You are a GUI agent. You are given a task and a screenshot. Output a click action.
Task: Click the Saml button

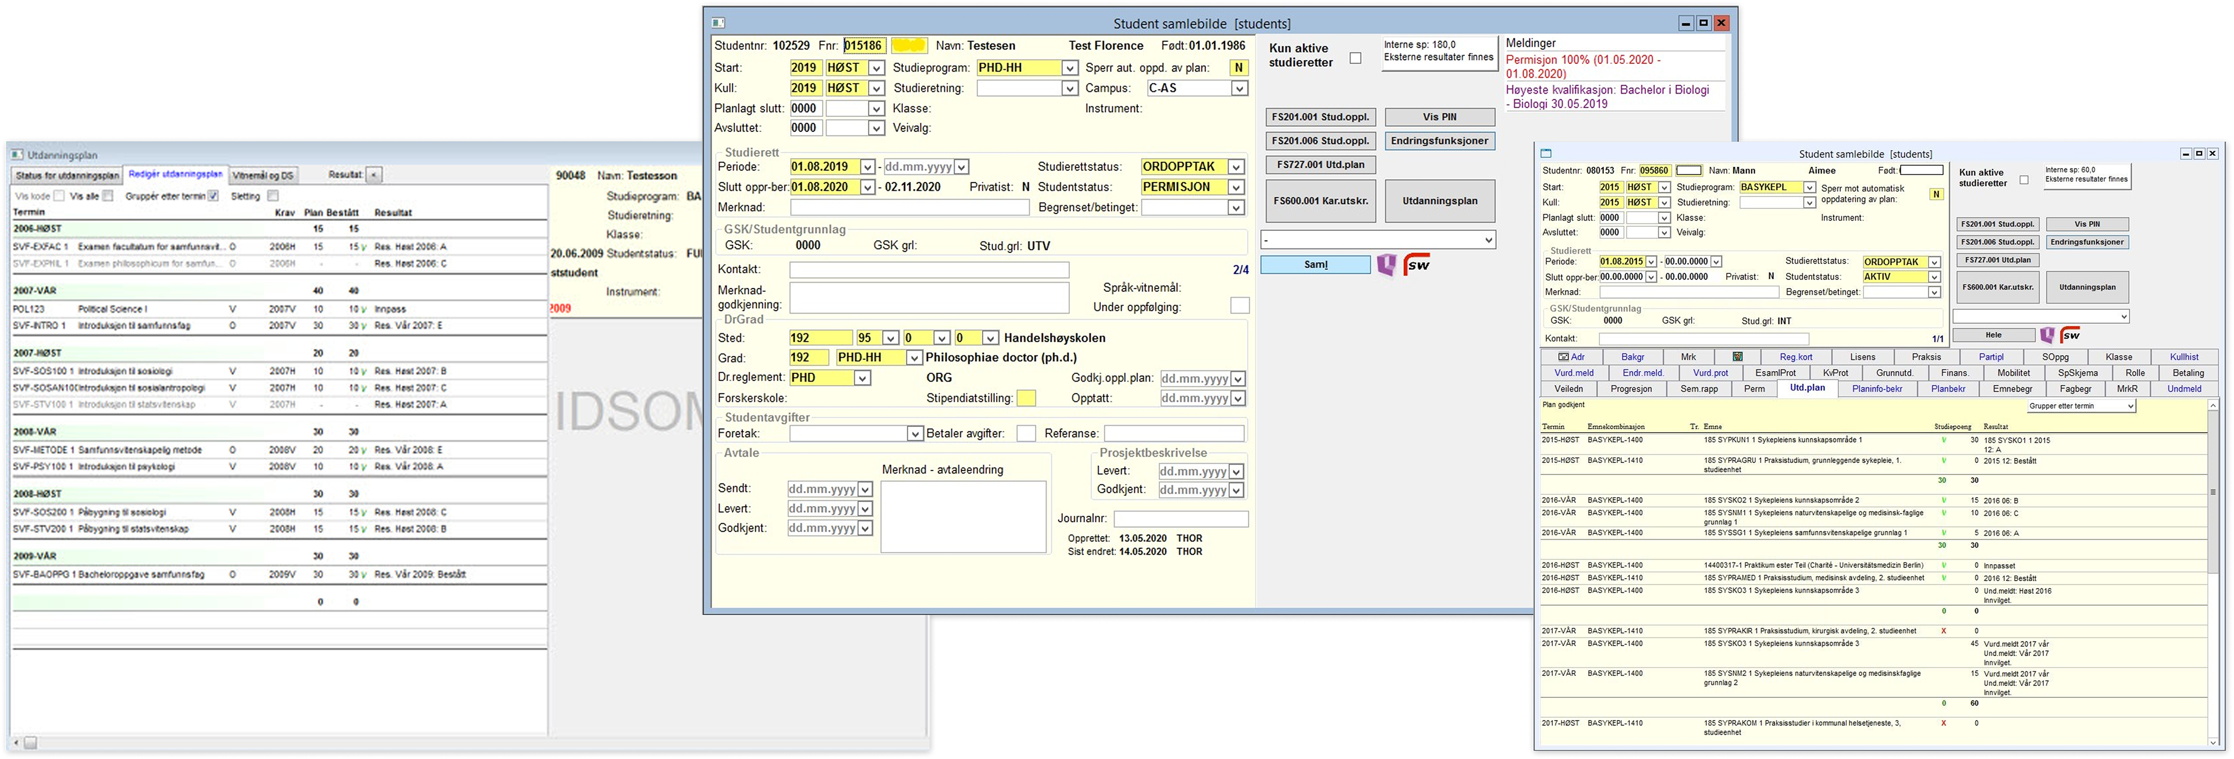coord(1315,265)
